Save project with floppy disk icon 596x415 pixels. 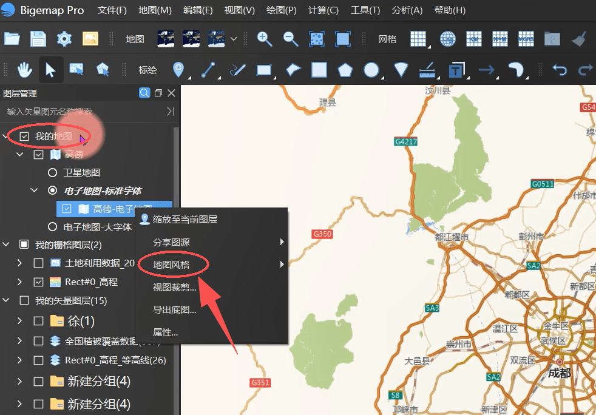(38, 39)
